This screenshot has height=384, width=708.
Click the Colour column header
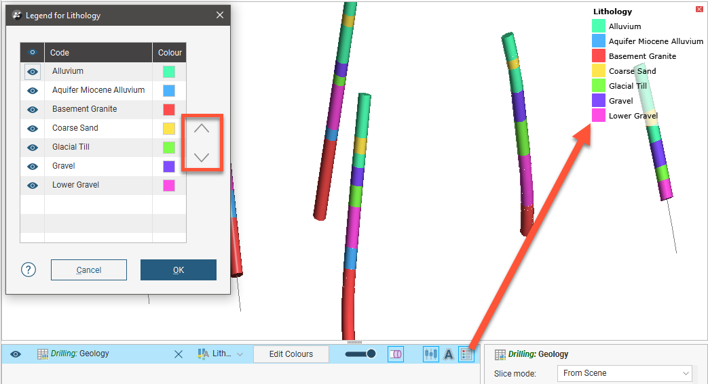click(x=170, y=52)
